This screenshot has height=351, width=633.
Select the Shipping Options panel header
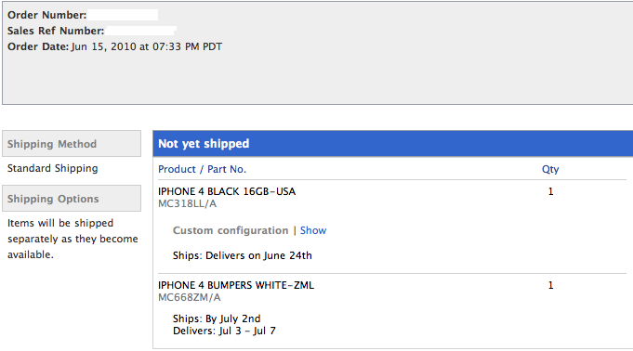point(72,199)
